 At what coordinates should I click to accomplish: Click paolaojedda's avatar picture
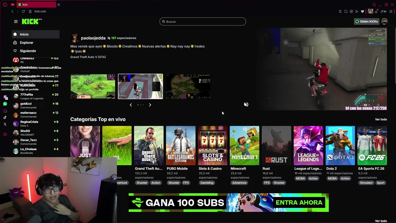pyautogui.click(x=75, y=38)
